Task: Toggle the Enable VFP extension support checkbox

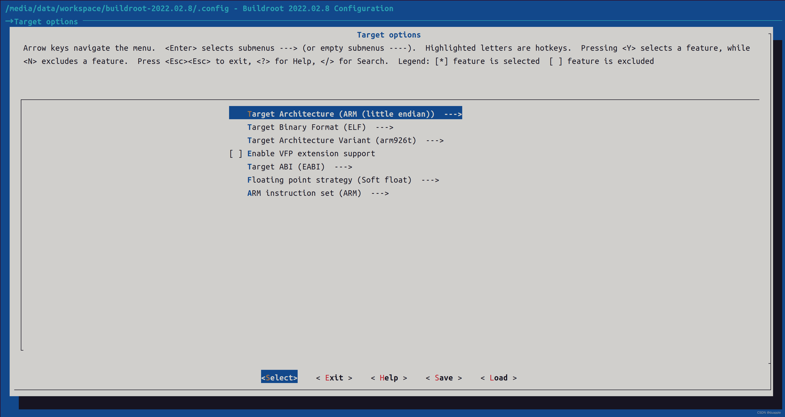Action: click(x=236, y=154)
